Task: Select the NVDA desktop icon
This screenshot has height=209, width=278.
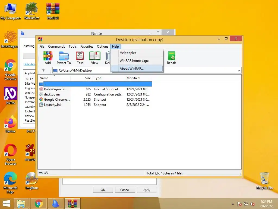Action: 11,96
